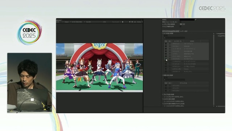The width and height of the screenshot is (232, 131).
Task: Click the キャラクター名 column header
Action: tap(178, 41)
